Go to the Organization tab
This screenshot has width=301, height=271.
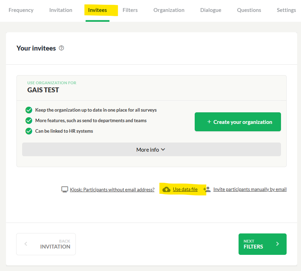tap(169, 10)
